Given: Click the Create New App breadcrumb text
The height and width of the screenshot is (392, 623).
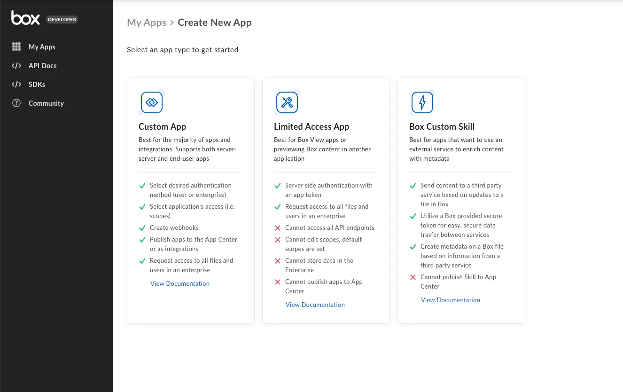Looking at the screenshot, I should tap(215, 22).
